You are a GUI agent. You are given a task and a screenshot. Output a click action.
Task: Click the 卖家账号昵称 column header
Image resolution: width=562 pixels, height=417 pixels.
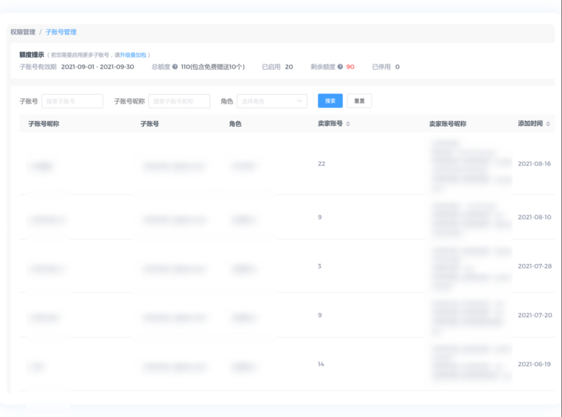448,124
